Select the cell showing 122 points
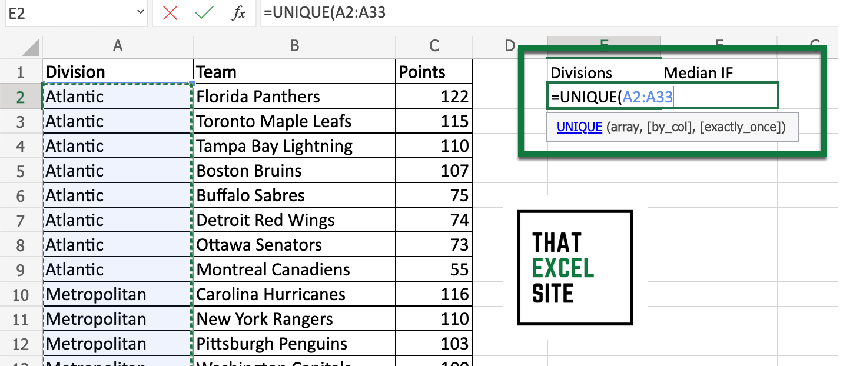Viewport: 843px width, 366px height. pyautogui.click(x=433, y=96)
